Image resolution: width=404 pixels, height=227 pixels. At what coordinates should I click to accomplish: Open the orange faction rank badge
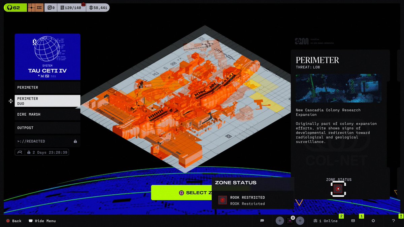point(35,7)
